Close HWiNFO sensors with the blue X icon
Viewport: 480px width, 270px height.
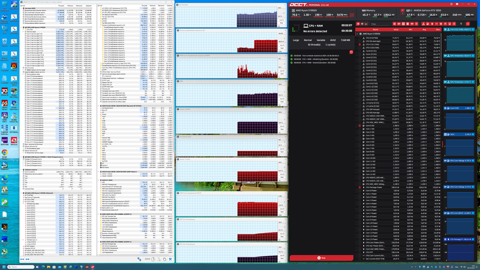pos(170,259)
